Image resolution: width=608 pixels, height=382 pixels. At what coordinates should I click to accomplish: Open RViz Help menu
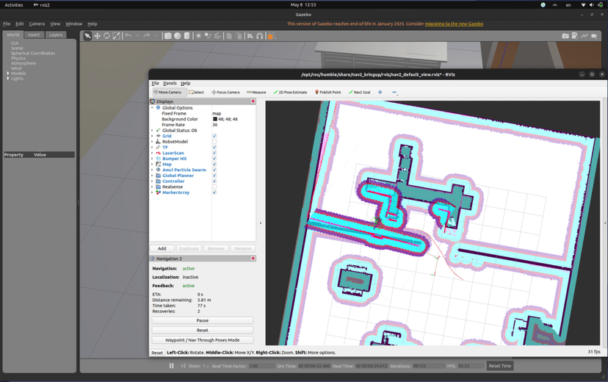pos(185,83)
